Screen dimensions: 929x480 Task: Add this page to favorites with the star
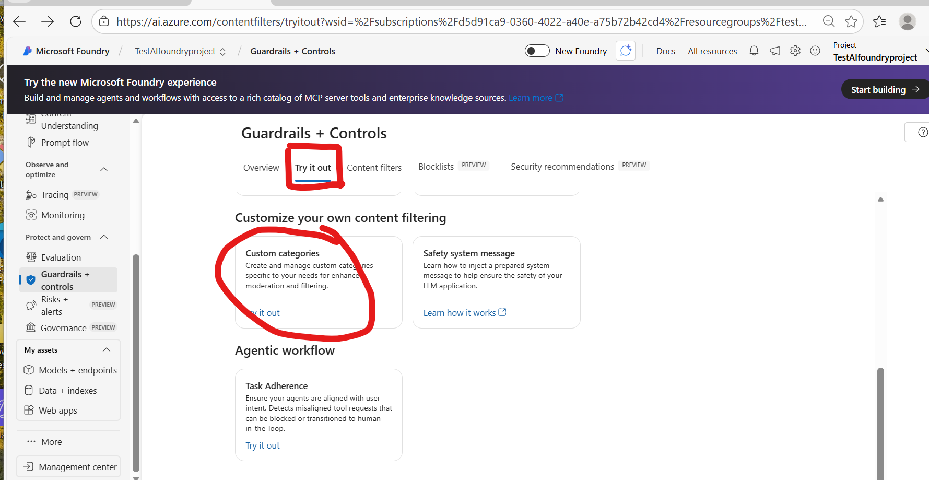tap(851, 21)
